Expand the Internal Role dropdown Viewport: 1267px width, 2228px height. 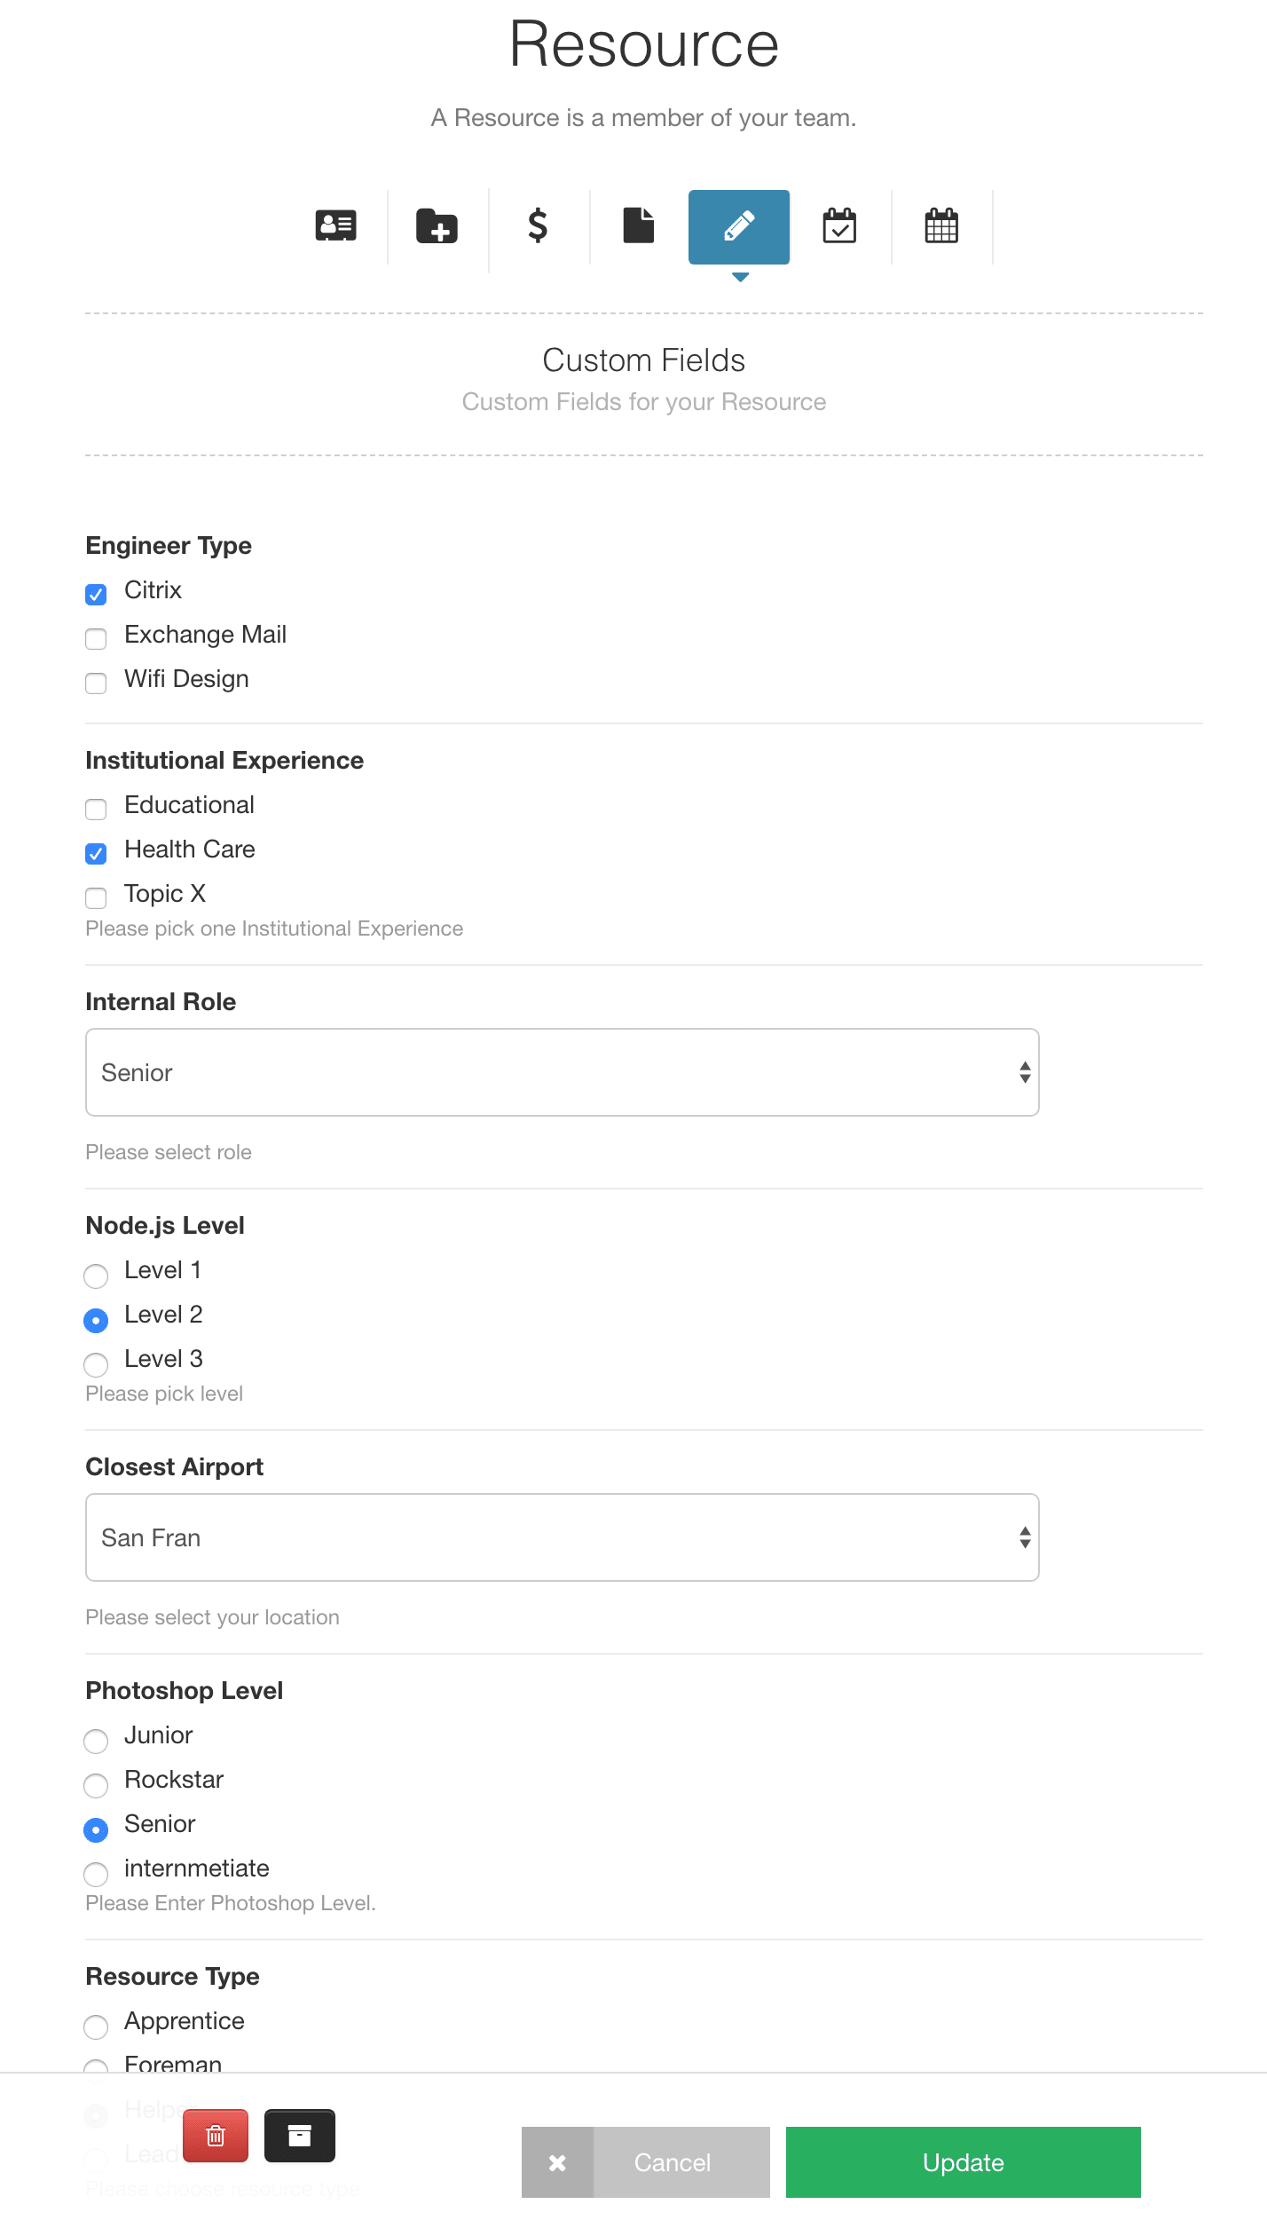tap(563, 1072)
